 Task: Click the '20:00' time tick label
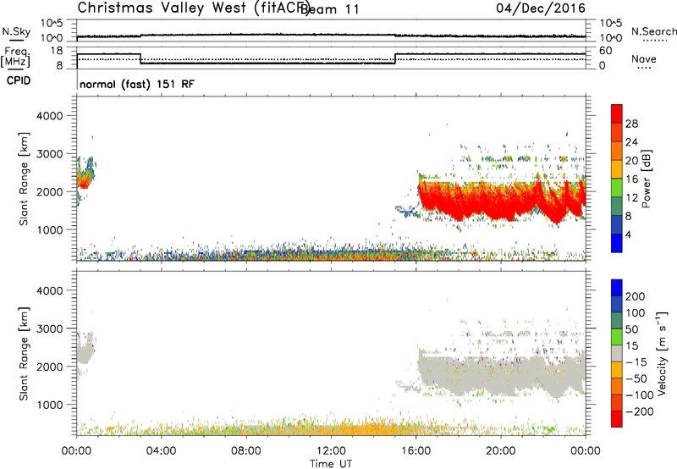click(501, 451)
